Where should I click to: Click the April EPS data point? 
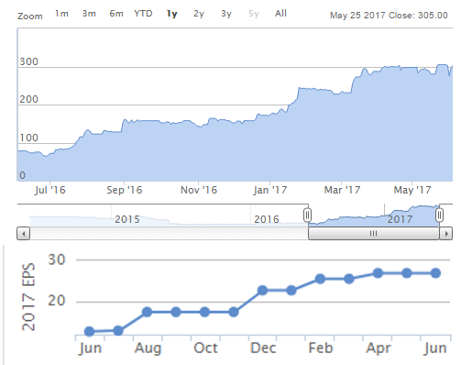[x=378, y=273]
